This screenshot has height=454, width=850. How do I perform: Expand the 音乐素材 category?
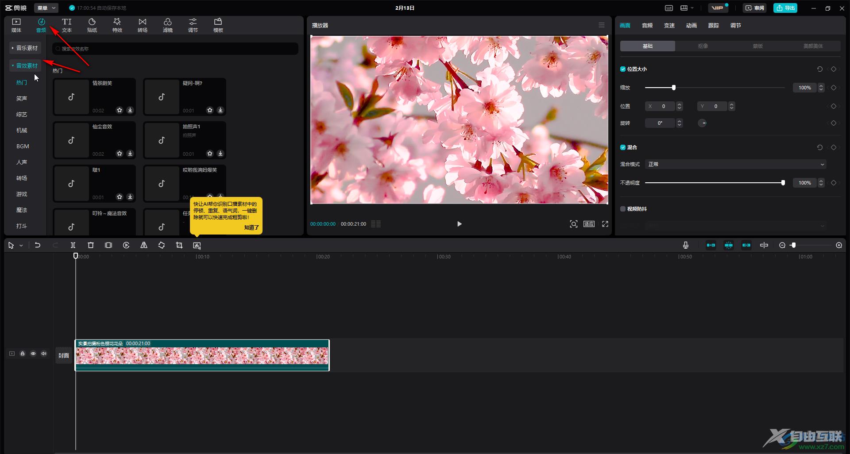tap(25, 48)
